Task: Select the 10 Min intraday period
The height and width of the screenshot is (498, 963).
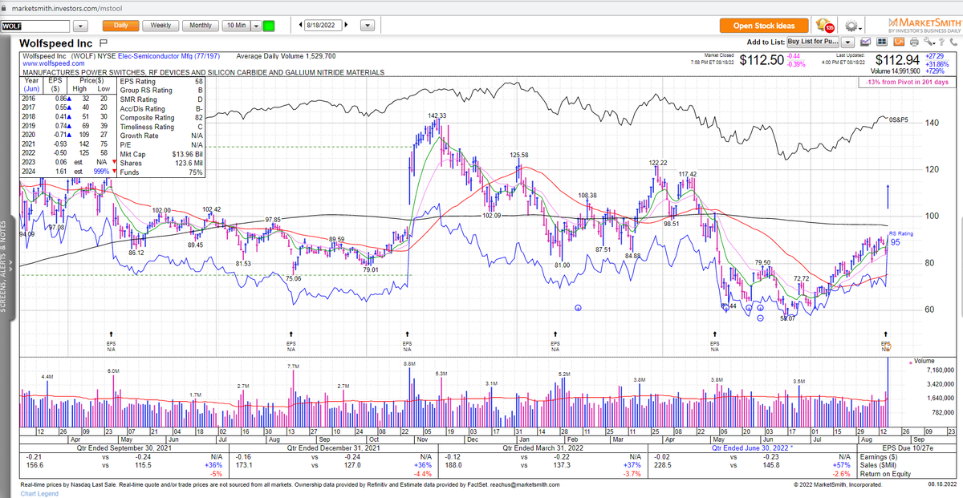Action: tap(236, 26)
